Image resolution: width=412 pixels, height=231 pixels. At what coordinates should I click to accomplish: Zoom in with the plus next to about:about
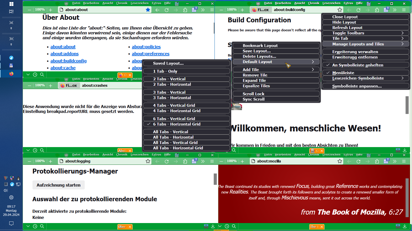pos(50,10)
